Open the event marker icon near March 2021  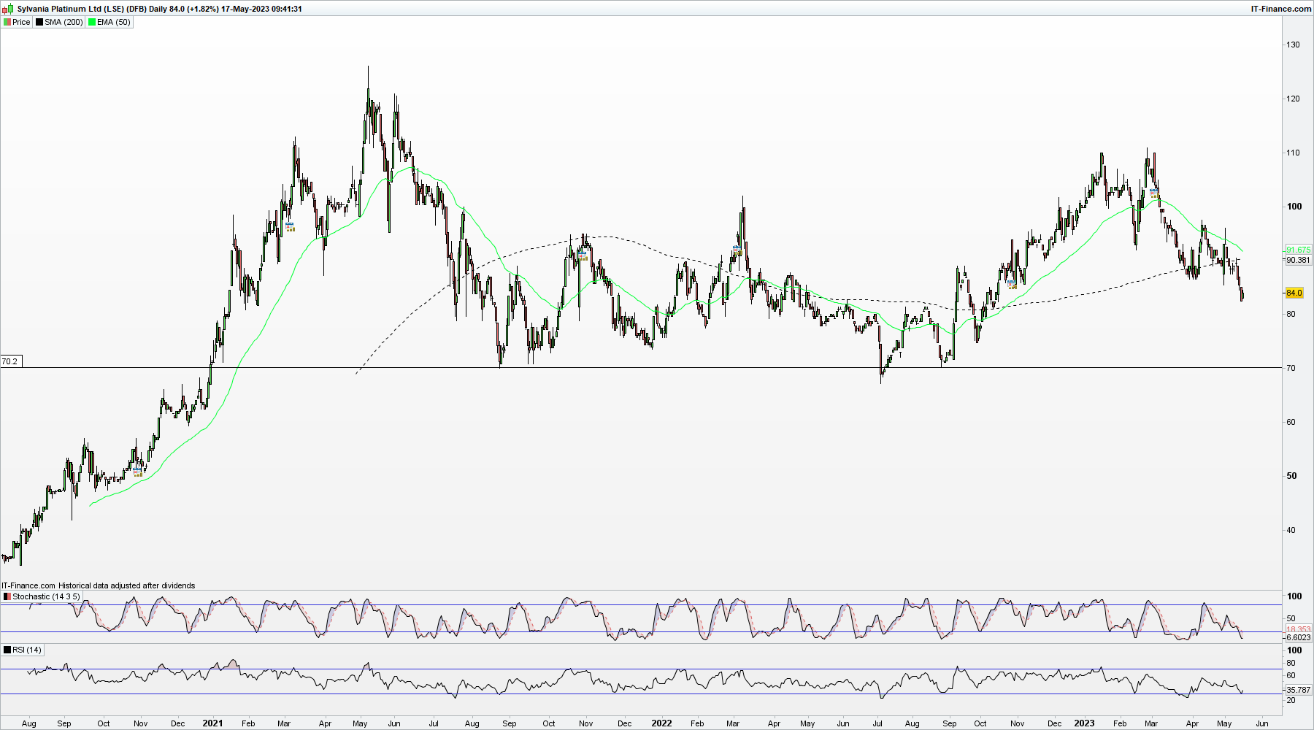click(290, 227)
